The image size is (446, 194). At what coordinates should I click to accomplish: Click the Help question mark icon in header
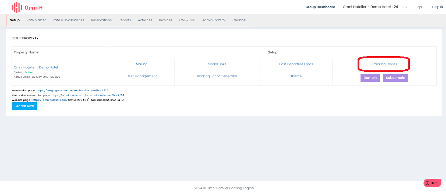coord(442,7)
